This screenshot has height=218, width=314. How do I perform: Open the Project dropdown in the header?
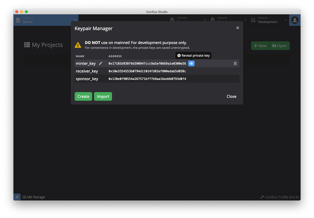[x=46, y=20]
